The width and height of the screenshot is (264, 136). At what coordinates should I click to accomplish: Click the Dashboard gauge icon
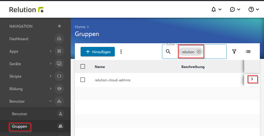(59, 39)
